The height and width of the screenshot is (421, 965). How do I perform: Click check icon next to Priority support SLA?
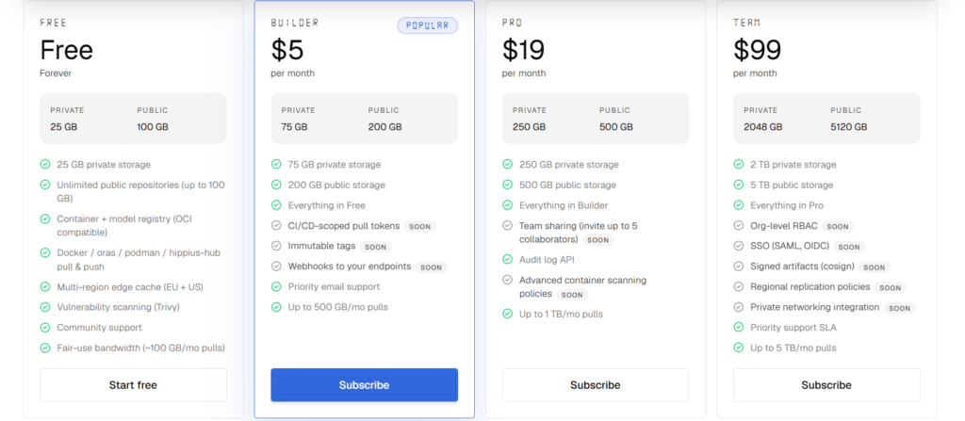739,328
